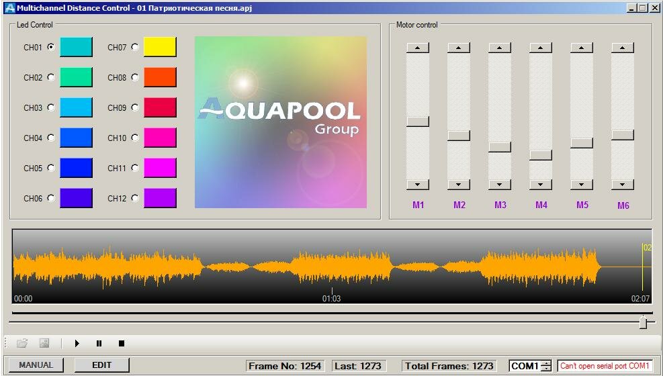
Task: Switch to MANUAL mode
Action: pos(36,365)
